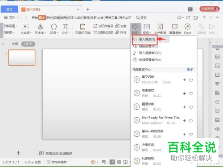This screenshot has height=167, width=223.
Task: Play the 霸道总裁 audio track
Action: coord(136,107)
